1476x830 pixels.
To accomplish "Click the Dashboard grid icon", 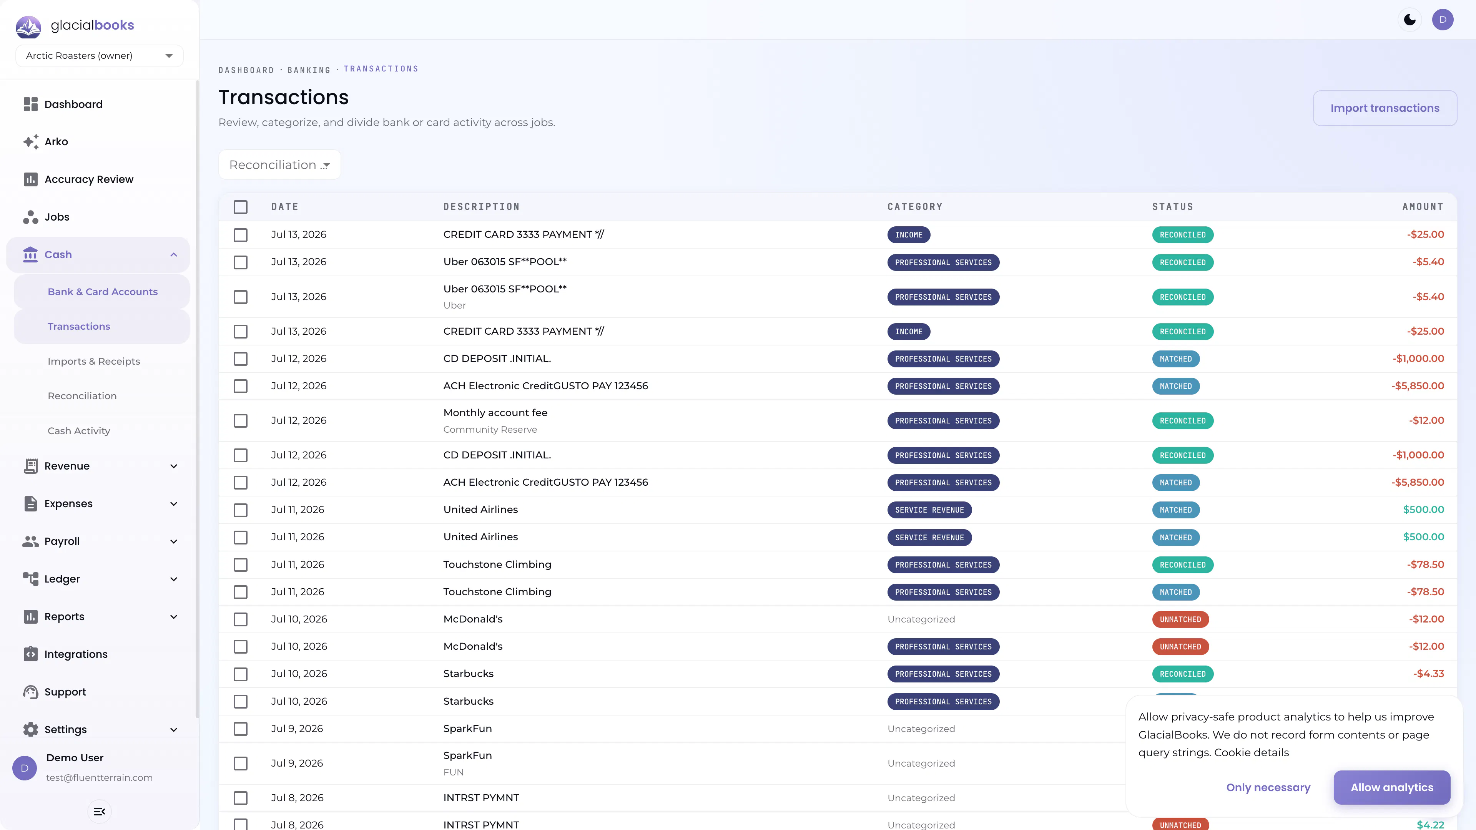I will 30,104.
